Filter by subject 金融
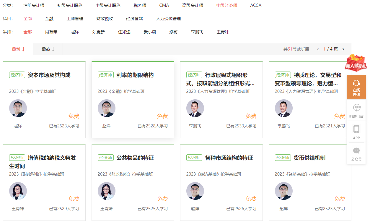Image resolution: width=370 pixels, height=222 pixels. 49,19
